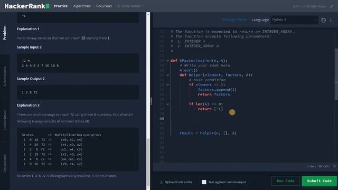
Task: Collapse the def kFactorization fold arrow
Action: click(x=167, y=61)
